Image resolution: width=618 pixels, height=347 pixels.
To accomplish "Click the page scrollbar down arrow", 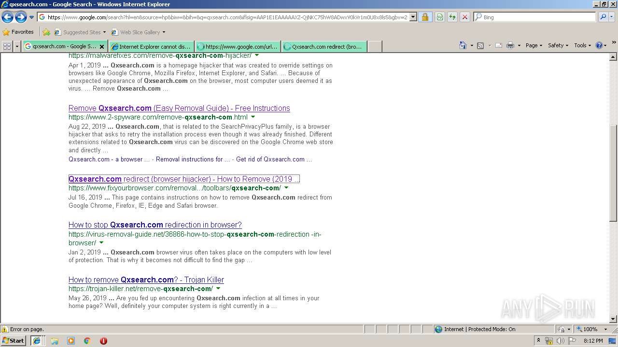I will tap(614, 319).
